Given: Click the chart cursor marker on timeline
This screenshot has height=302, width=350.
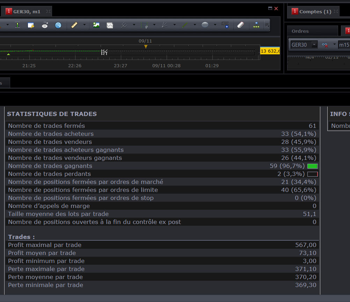Looking at the screenshot, I should coord(104,52).
